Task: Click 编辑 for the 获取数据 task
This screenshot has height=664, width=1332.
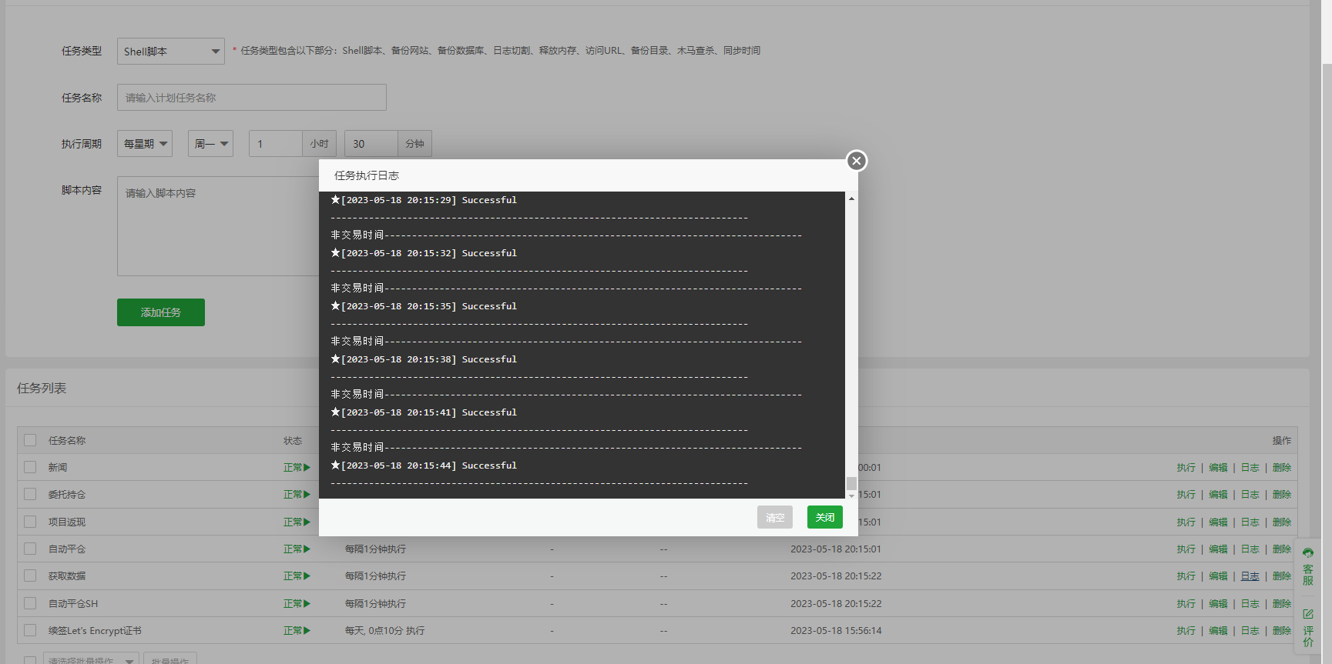Action: pyautogui.click(x=1218, y=576)
